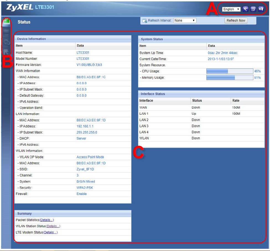This screenshot has height=251, width=270.
Task: Open the English language dropdown
Action: pyautogui.click(x=231, y=9)
